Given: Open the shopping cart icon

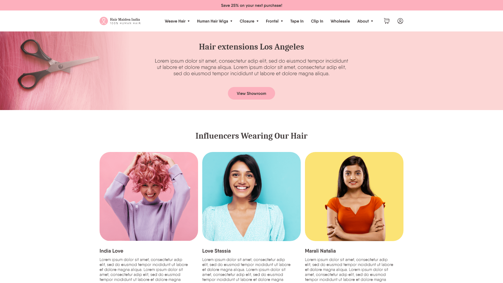Looking at the screenshot, I should (x=387, y=21).
